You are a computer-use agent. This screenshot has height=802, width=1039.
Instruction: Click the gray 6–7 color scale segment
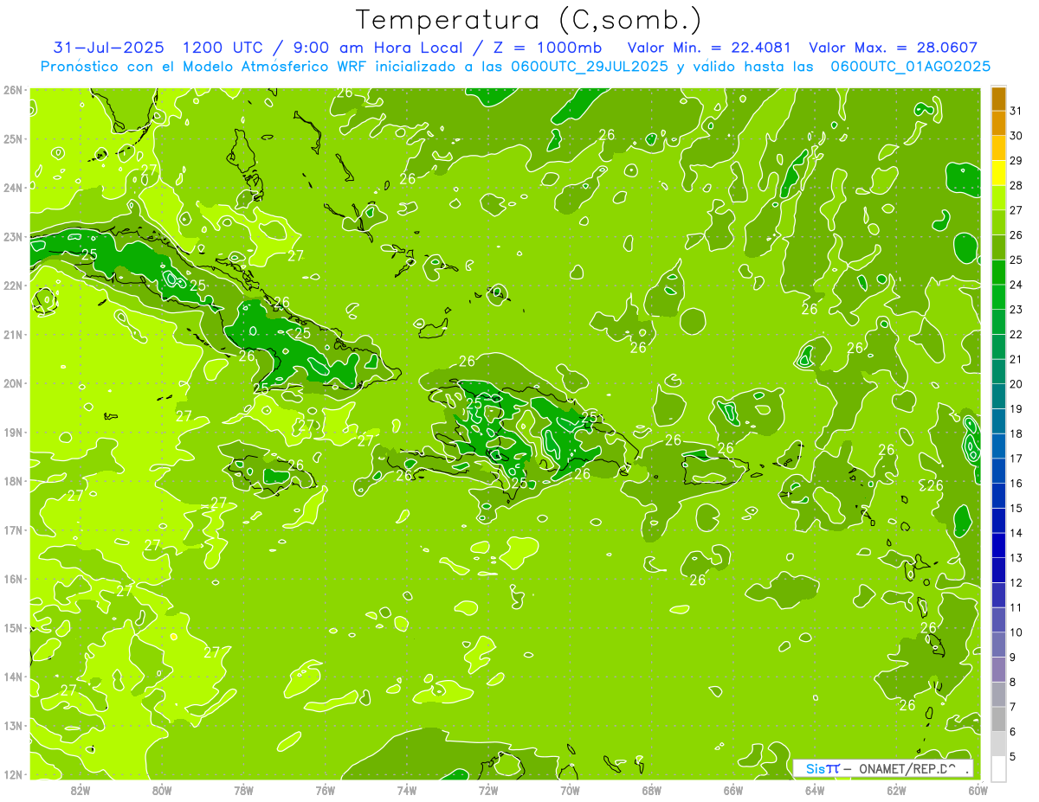pyautogui.click(x=998, y=720)
